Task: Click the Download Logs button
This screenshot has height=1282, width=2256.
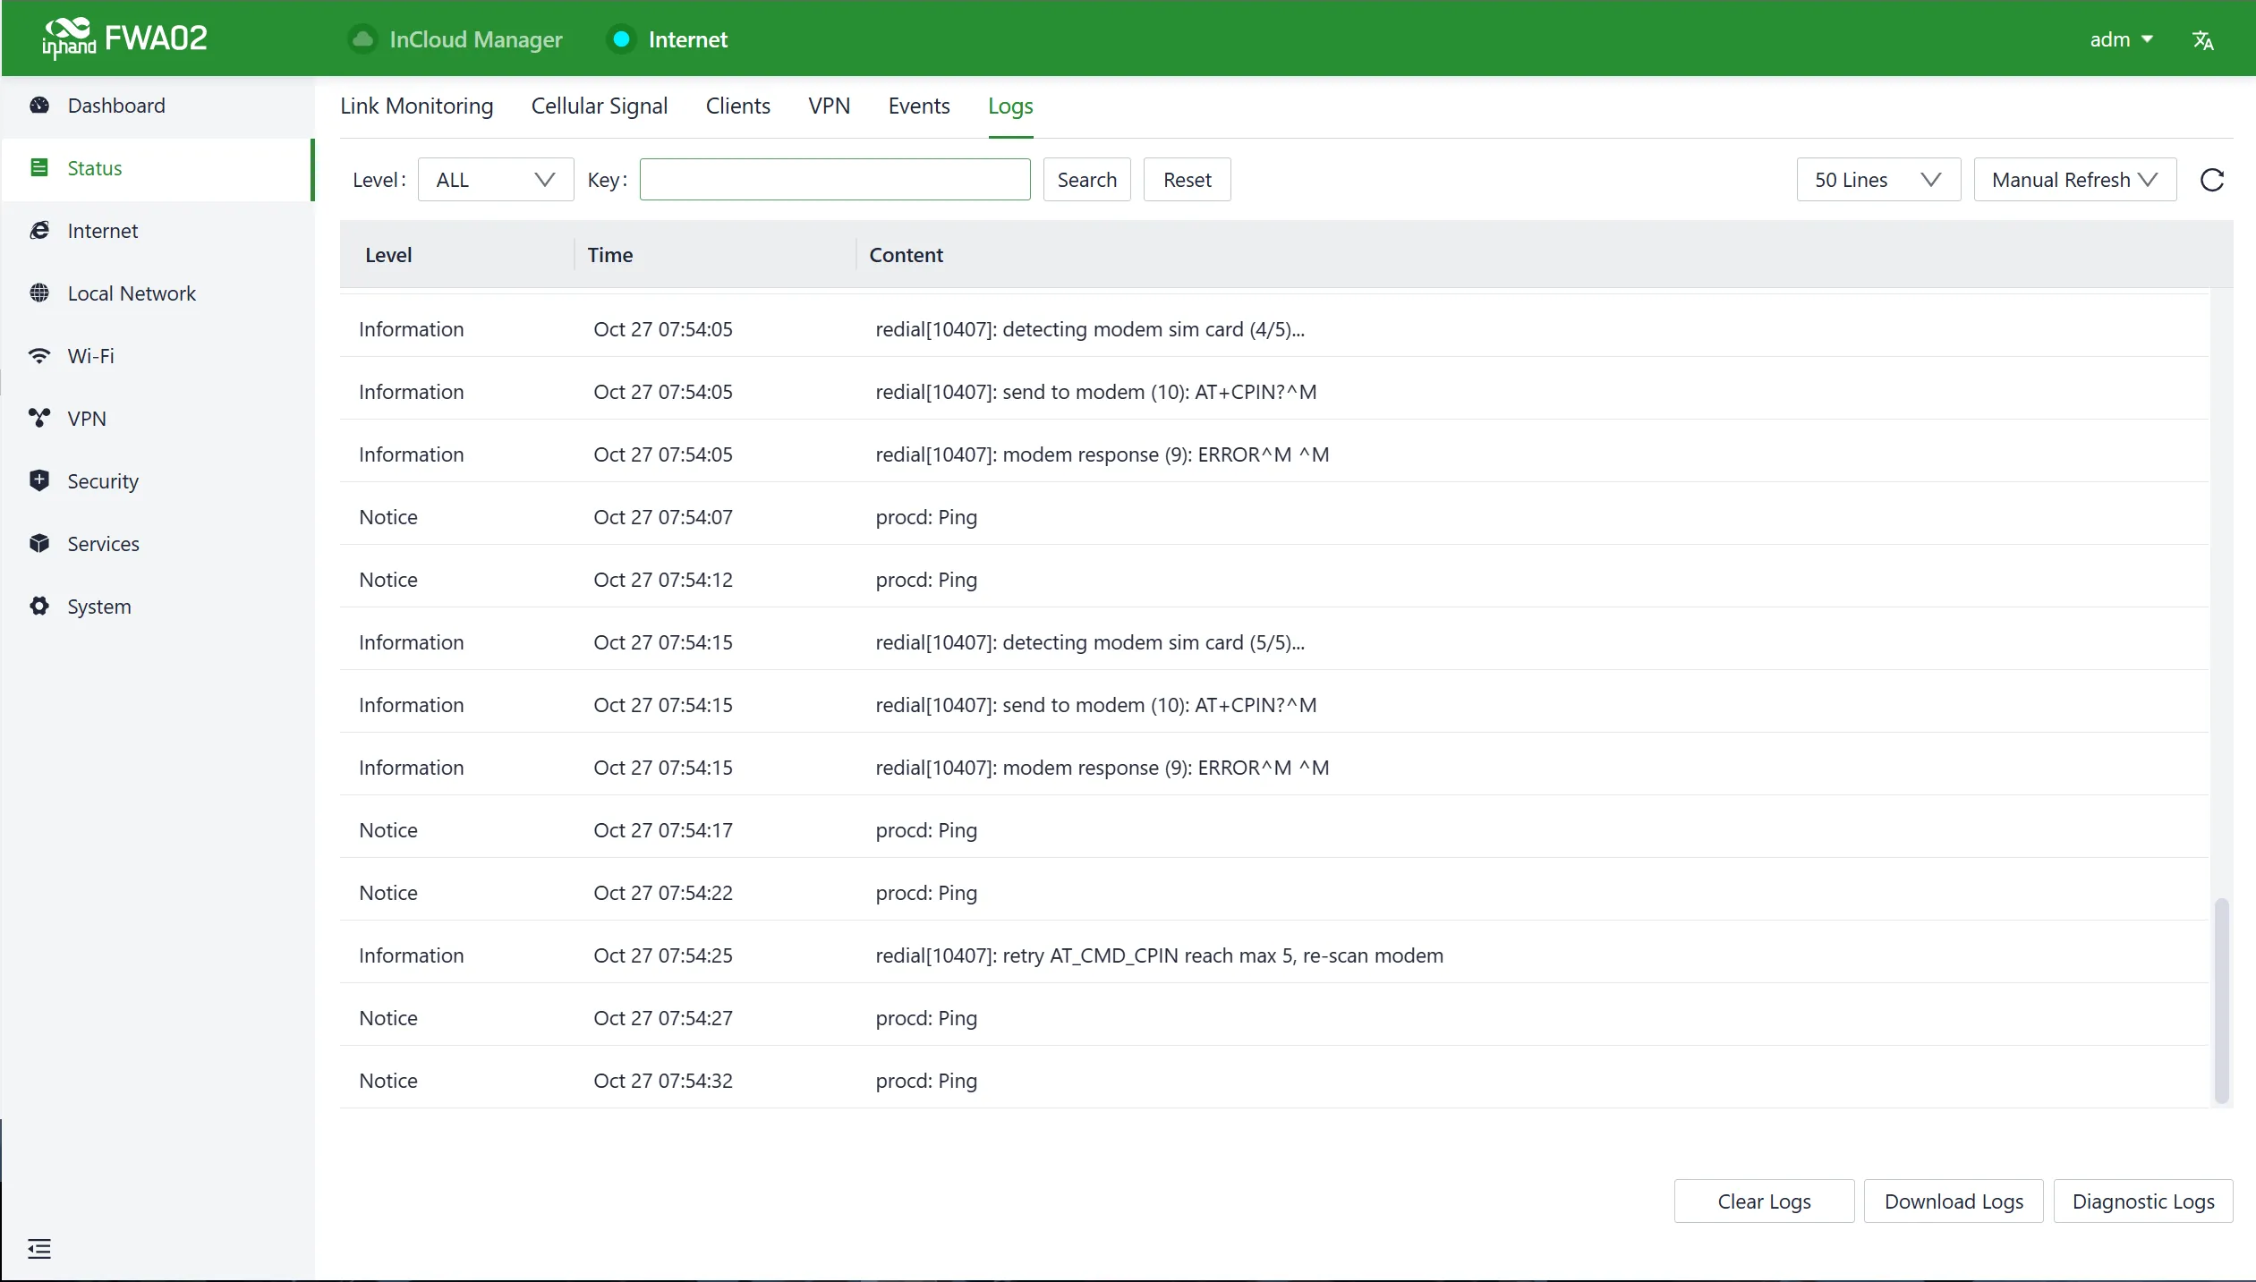Action: [1954, 1201]
